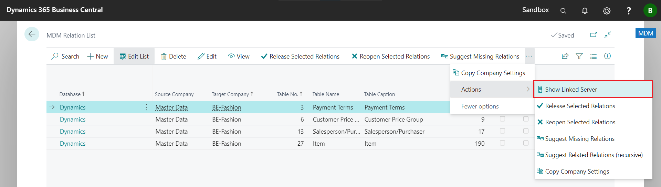This screenshot has height=187, width=661.
Task: Open the notifications bell
Action: pos(585,11)
